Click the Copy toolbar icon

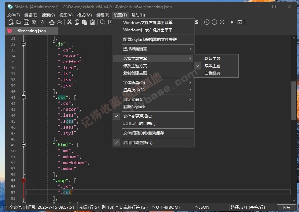point(77,22)
